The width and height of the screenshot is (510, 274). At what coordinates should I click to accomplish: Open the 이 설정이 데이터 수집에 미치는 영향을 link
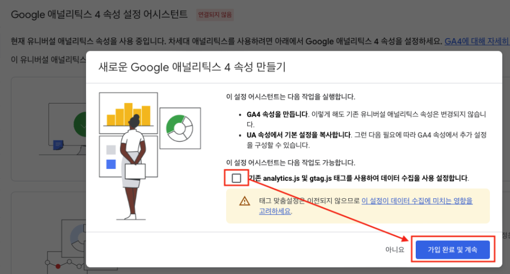(417, 200)
